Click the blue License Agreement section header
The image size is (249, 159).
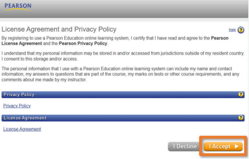click(123, 118)
